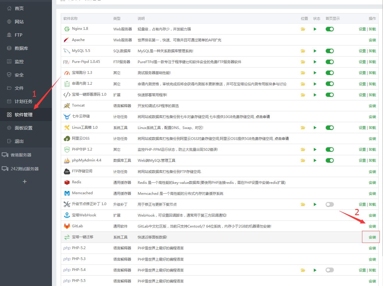Click the Nginx web server icon

(x=67, y=29)
